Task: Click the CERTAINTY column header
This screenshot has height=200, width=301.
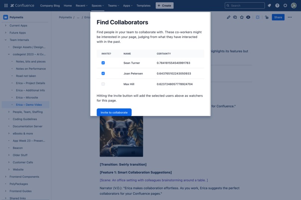Action: click(x=164, y=54)
